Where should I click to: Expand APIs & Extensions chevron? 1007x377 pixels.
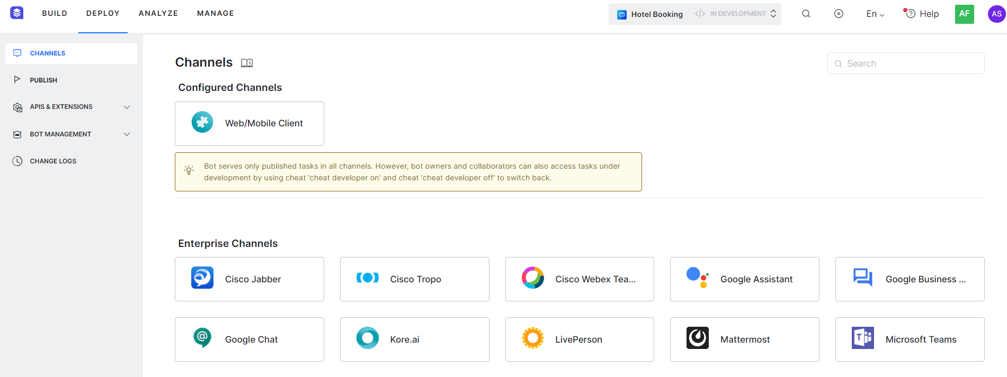coord(127,107)
